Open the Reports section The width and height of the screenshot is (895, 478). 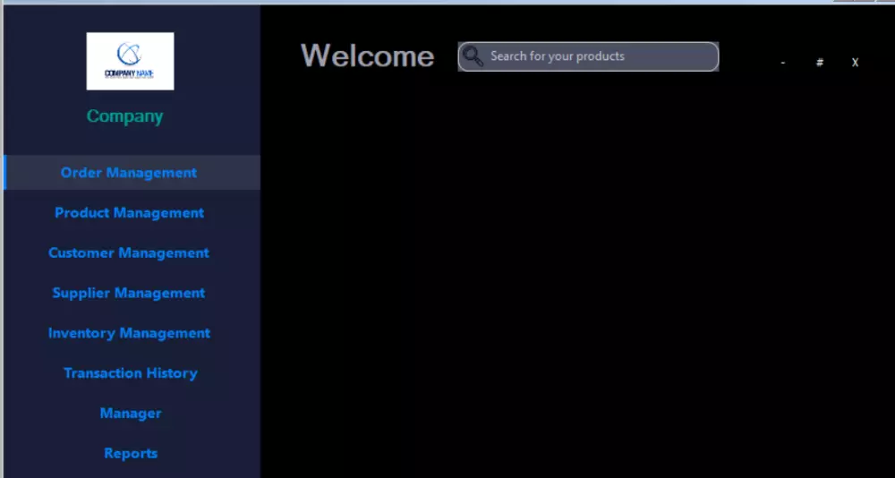pyautogui.click(x=132, y=452)
